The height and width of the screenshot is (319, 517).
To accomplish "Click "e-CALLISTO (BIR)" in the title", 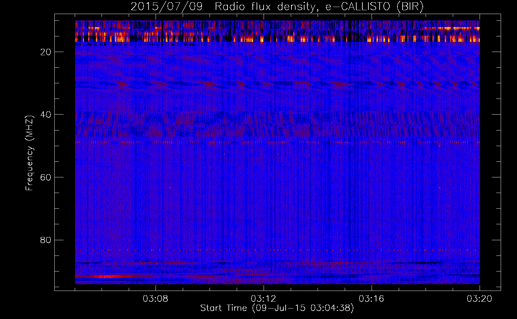I will point(374,7).
